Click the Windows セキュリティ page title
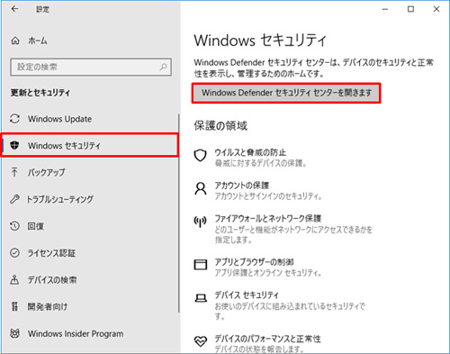 260,41
